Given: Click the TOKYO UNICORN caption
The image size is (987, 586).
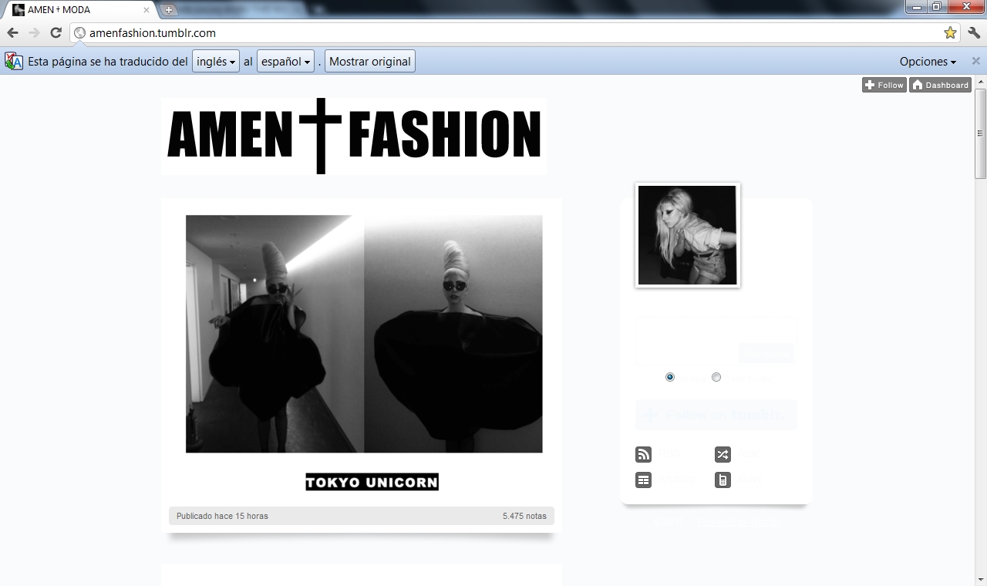Looking at the screenshot, I should point(372,482).
